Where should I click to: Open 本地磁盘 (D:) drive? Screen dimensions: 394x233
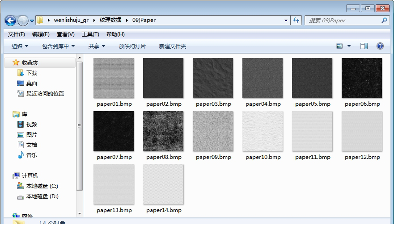coord(42,196)
